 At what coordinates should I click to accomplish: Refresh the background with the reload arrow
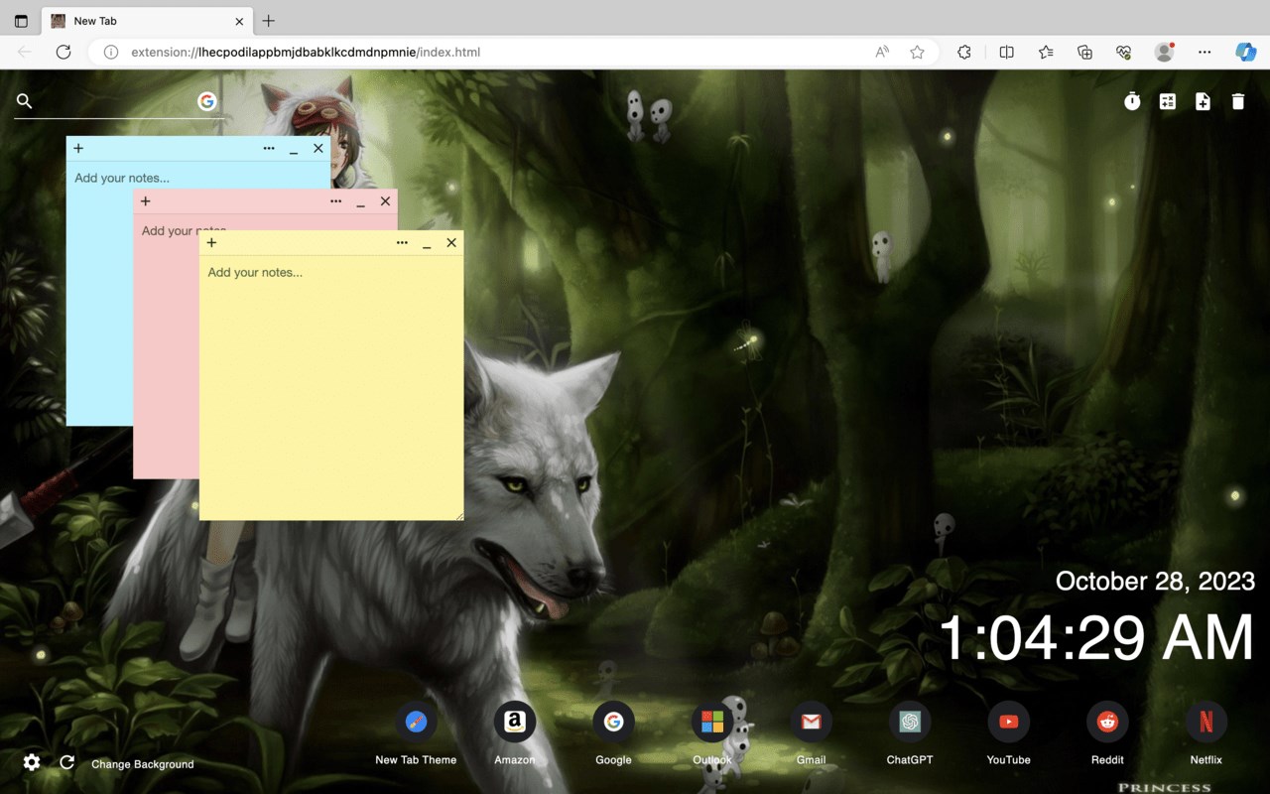point(67,762)
